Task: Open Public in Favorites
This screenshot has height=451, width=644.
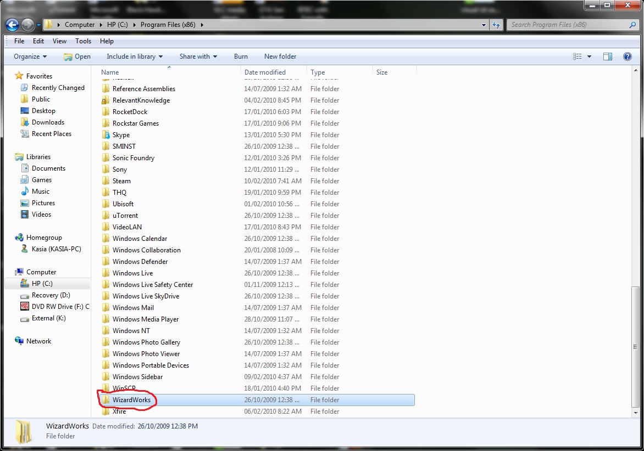Action: coord(35,99)
